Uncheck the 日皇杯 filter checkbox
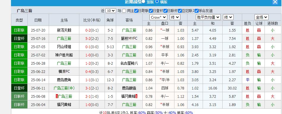Viewport: 282px width, 114px height. click(x=151, y=11)
